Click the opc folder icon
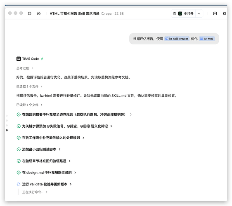 click(103, 14)
